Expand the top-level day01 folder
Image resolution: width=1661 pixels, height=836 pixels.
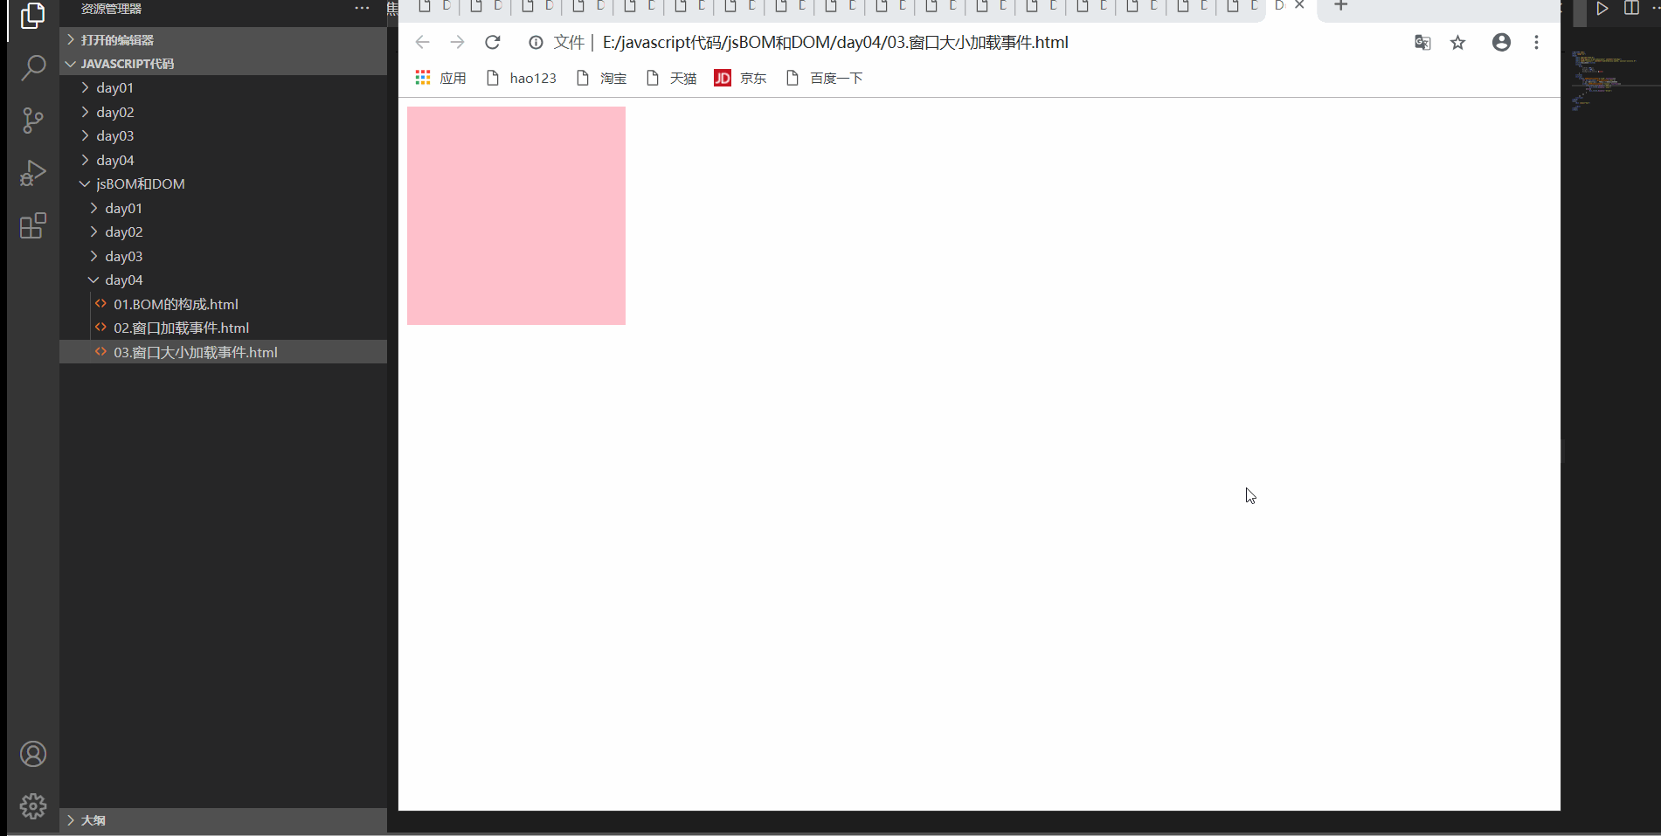[223, 87]
